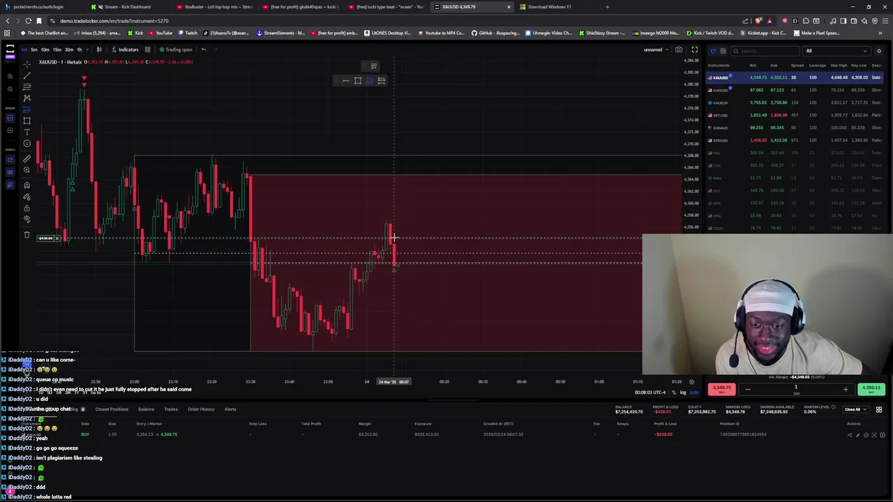The width and height of the screenshot is (893, 502).
Task: Select the text annotation tool
Action: tap(27, 132)
